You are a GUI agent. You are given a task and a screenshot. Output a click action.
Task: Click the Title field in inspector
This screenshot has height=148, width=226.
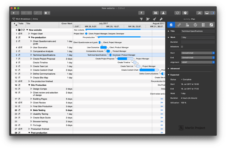(198, 31)
